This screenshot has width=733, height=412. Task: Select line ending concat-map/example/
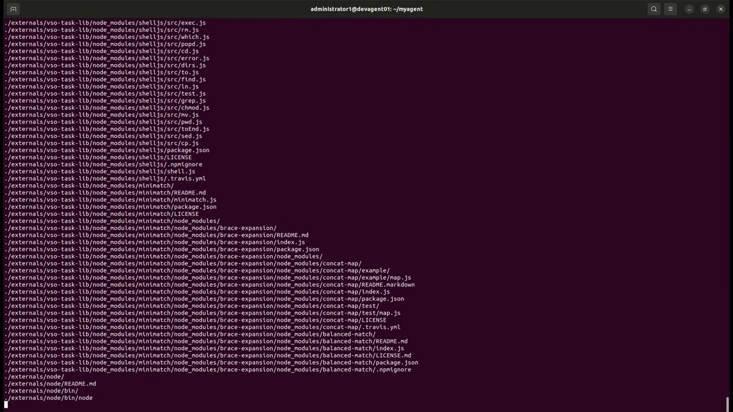point(198,271)
